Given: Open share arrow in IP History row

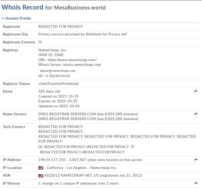Looking at the screenshot, I should (x=196, y=183).
